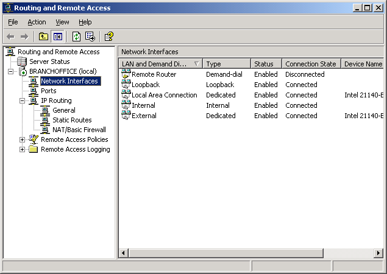Select the Ports tree label
Screen dimensions: 387x274
49,91
